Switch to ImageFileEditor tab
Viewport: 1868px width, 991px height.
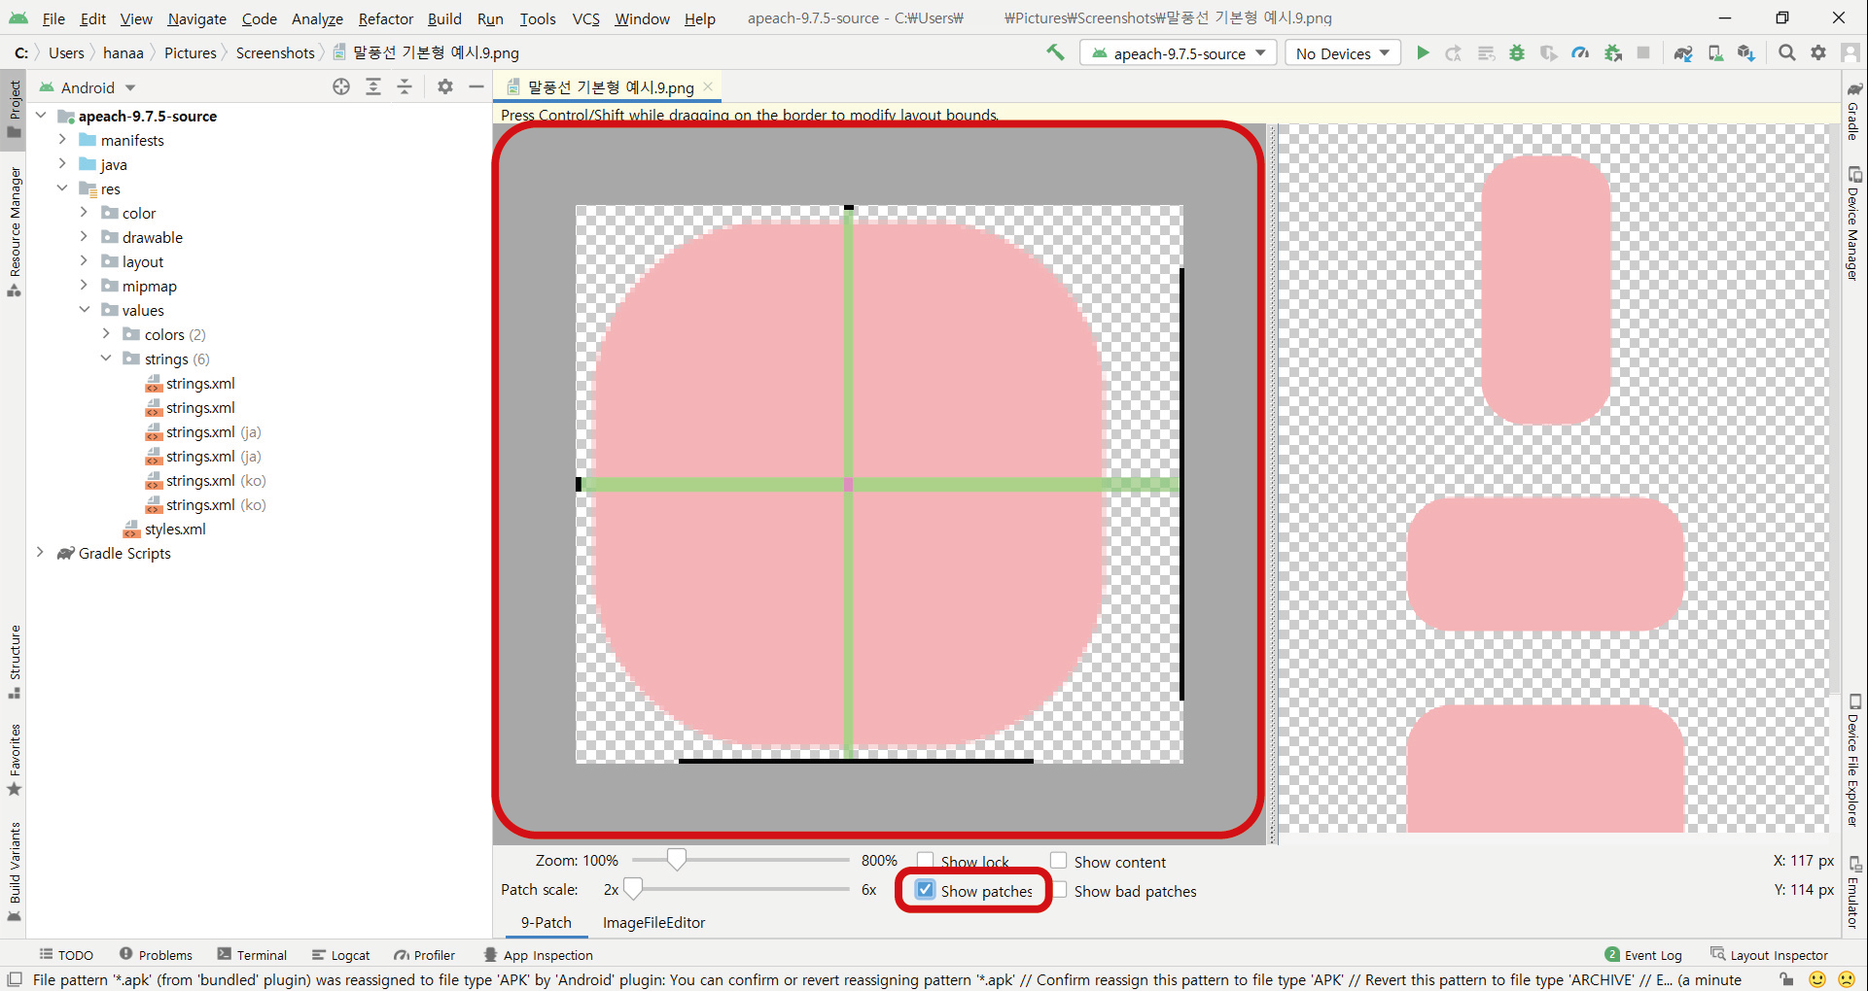pyautogui.click(x=653, y=922)
